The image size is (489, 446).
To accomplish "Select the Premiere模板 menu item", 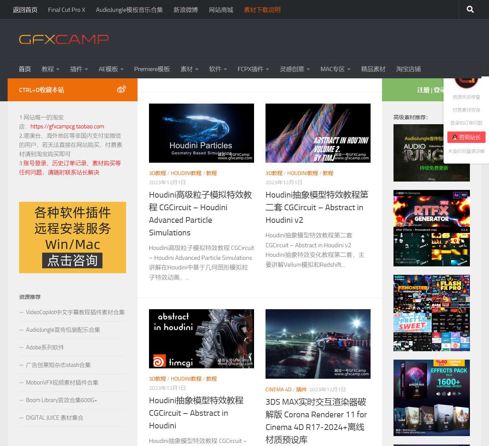I will coord(152,69).
